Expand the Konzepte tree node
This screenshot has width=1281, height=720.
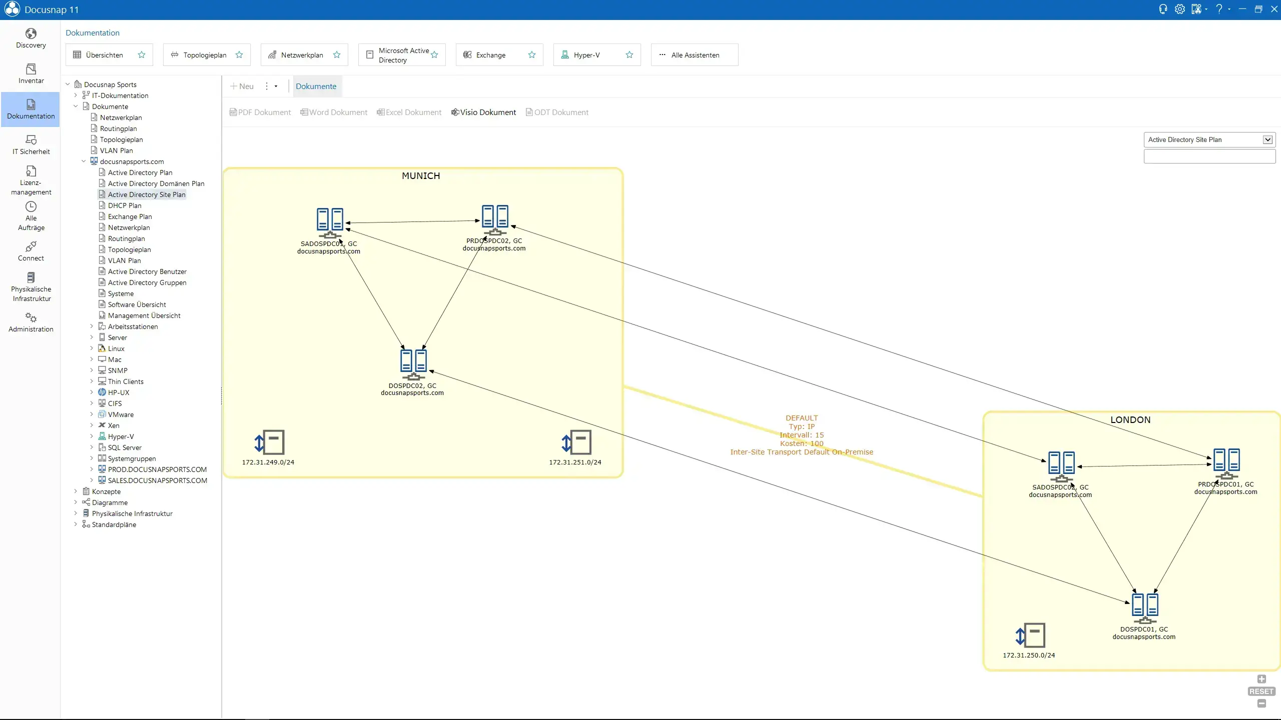tap(76, 491)
